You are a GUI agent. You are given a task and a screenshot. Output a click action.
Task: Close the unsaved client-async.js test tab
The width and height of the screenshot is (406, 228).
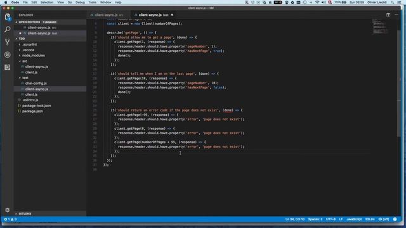172,15
